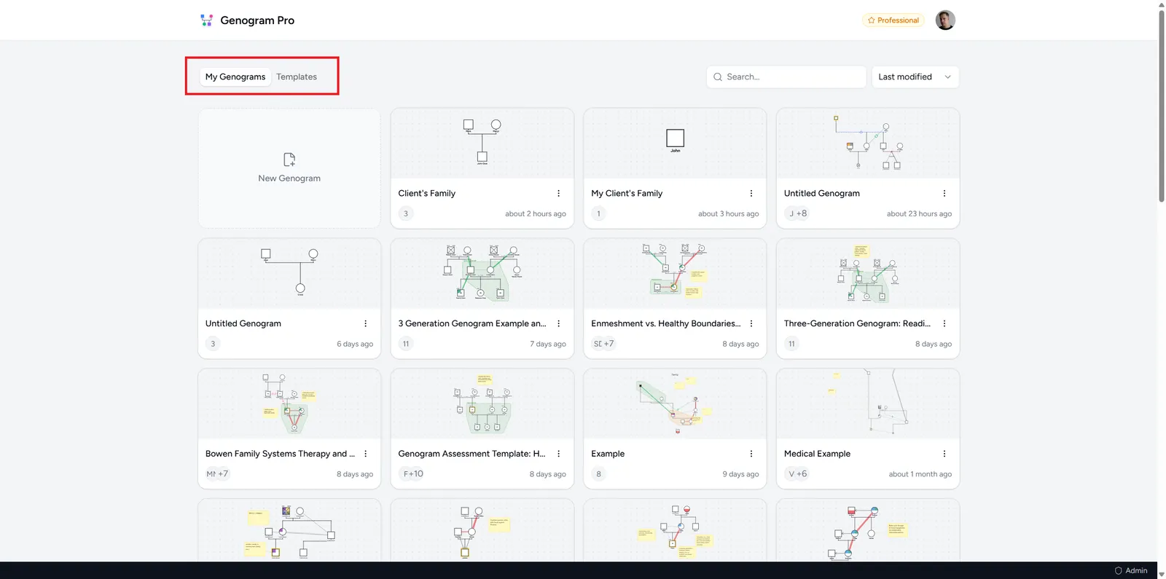Open the Example genogram thumbnail
Image resolution: width=1166 pixels, height=579 pixels.
tap(675, 403)
